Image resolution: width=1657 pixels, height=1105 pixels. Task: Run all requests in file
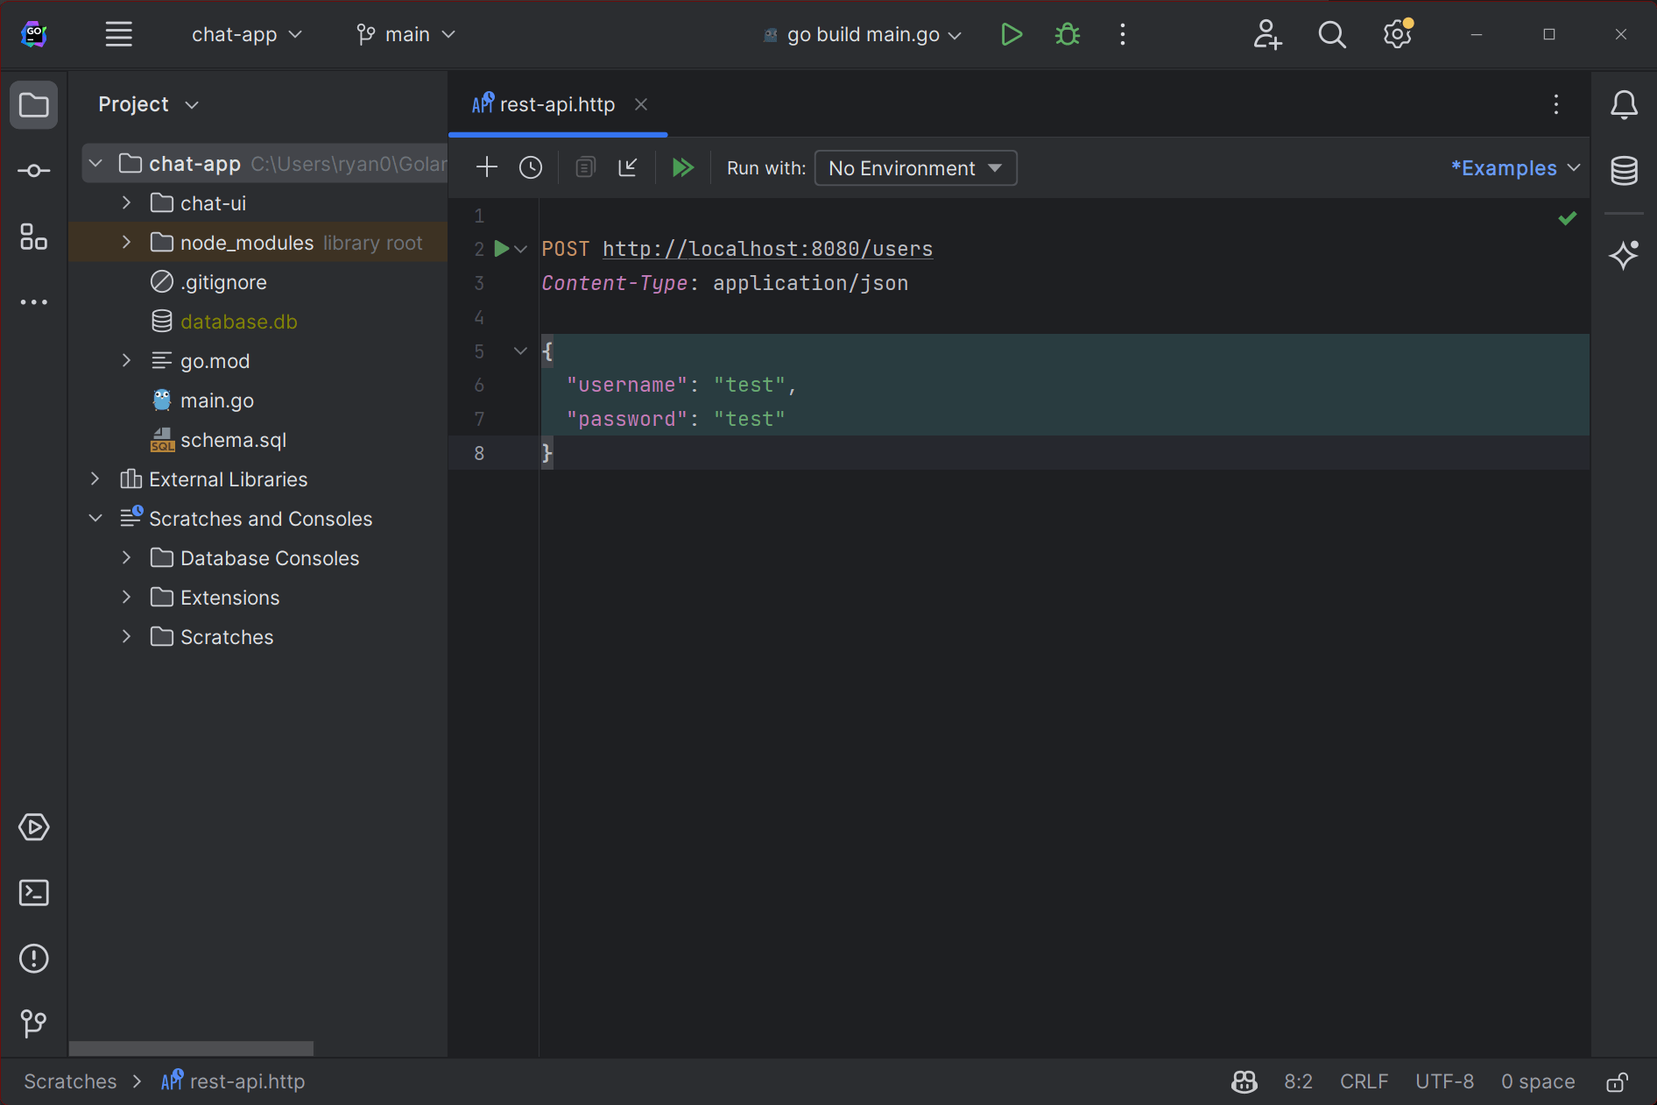tap(682, 167)
